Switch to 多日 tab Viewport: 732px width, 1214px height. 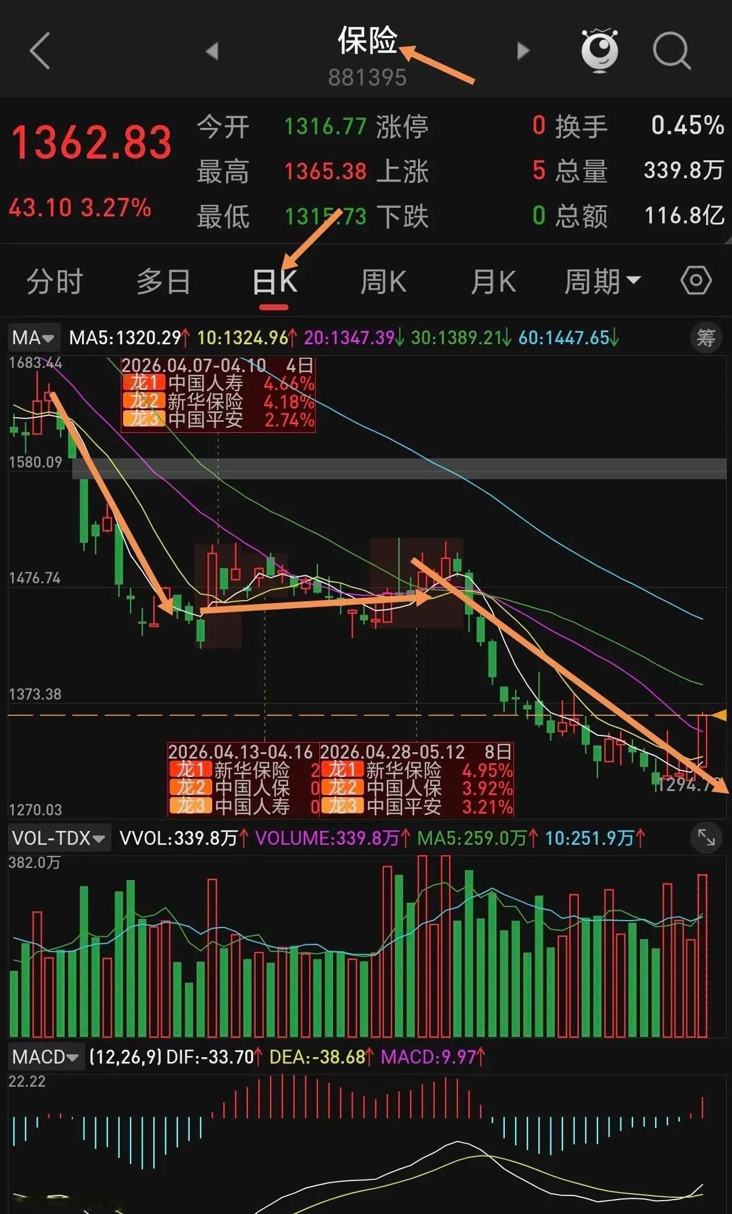click(164, 282)
